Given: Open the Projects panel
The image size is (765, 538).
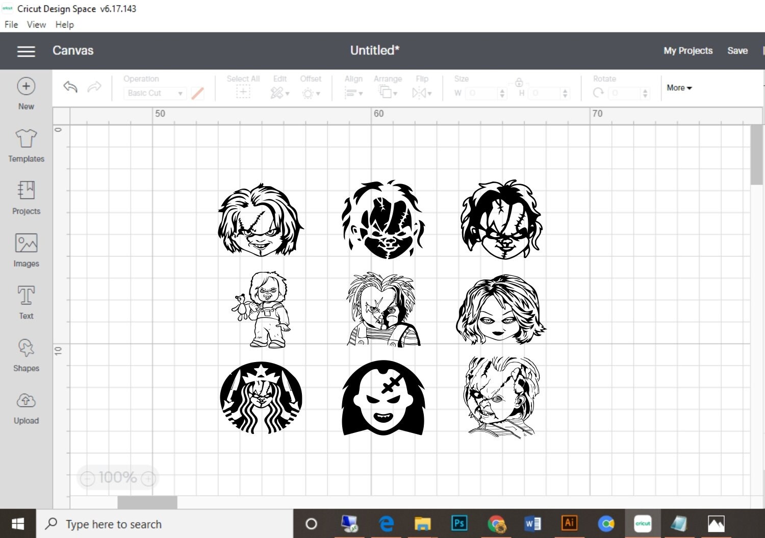Looking at the screenshot, I should [x=26, y=197].
